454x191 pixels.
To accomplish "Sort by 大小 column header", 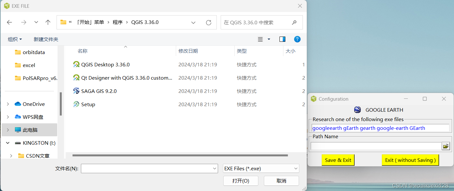I will (290, 51).
